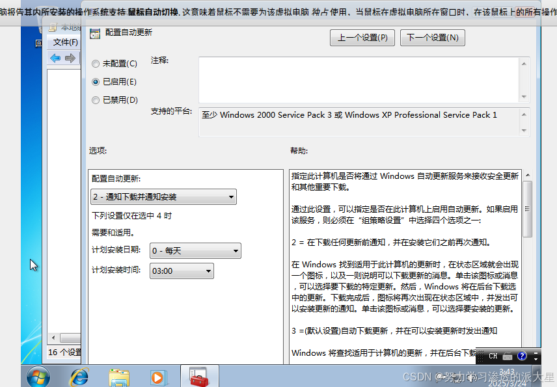Click the up arrow of the help panel scrollbar
Viewport: 557px width, 387px height.
coord(528,175)
